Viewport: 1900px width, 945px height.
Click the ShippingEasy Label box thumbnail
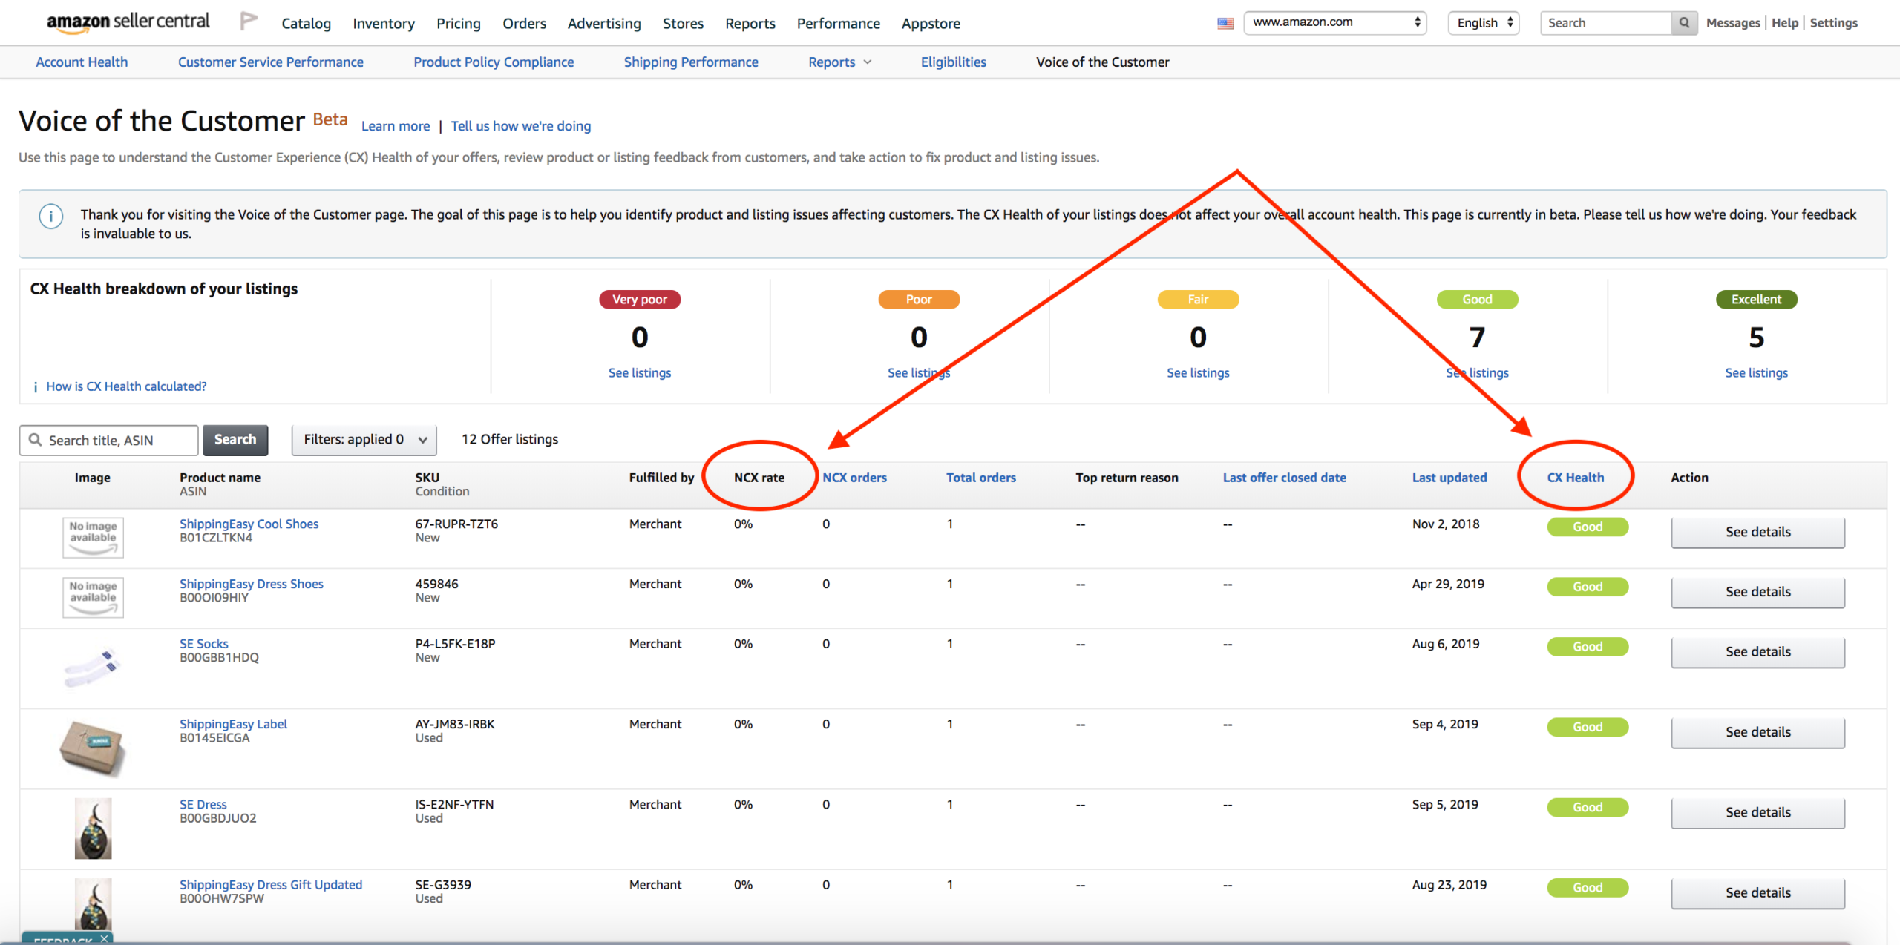(92, 748)
